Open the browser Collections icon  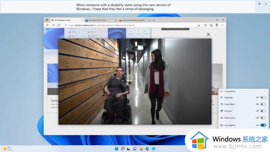click(x=211, y=25)
